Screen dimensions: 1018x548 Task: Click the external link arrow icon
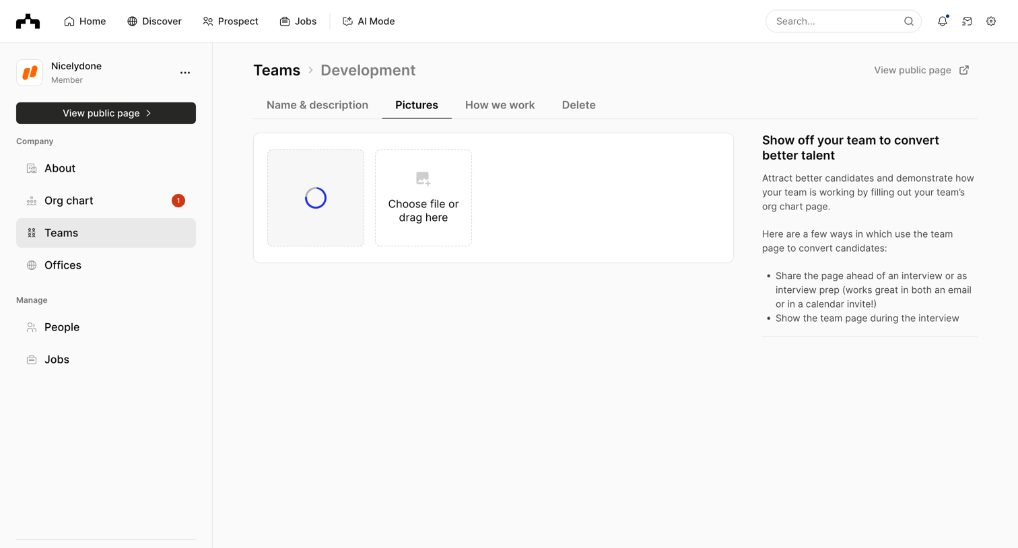click(964, 70)
